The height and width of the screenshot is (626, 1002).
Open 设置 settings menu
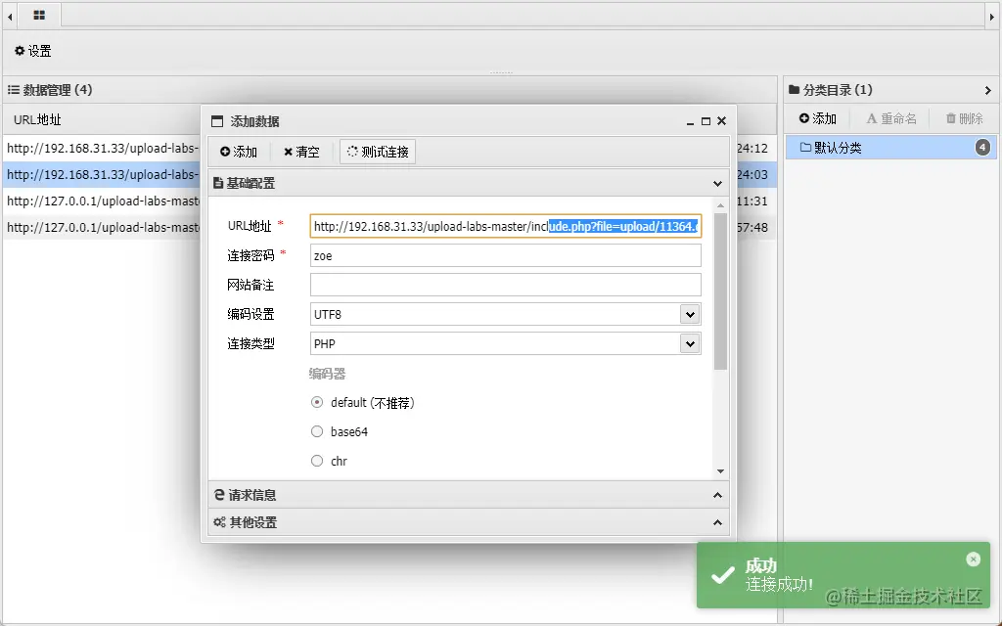tap(33, 51)
